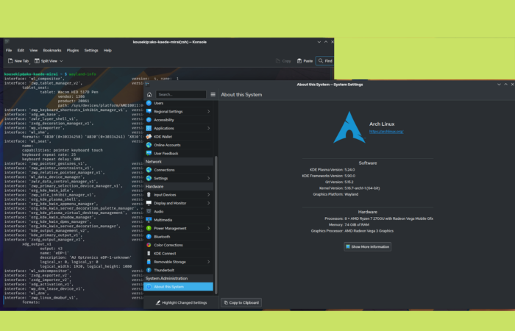Expand the Applications chevron arrow

[208, 128]
